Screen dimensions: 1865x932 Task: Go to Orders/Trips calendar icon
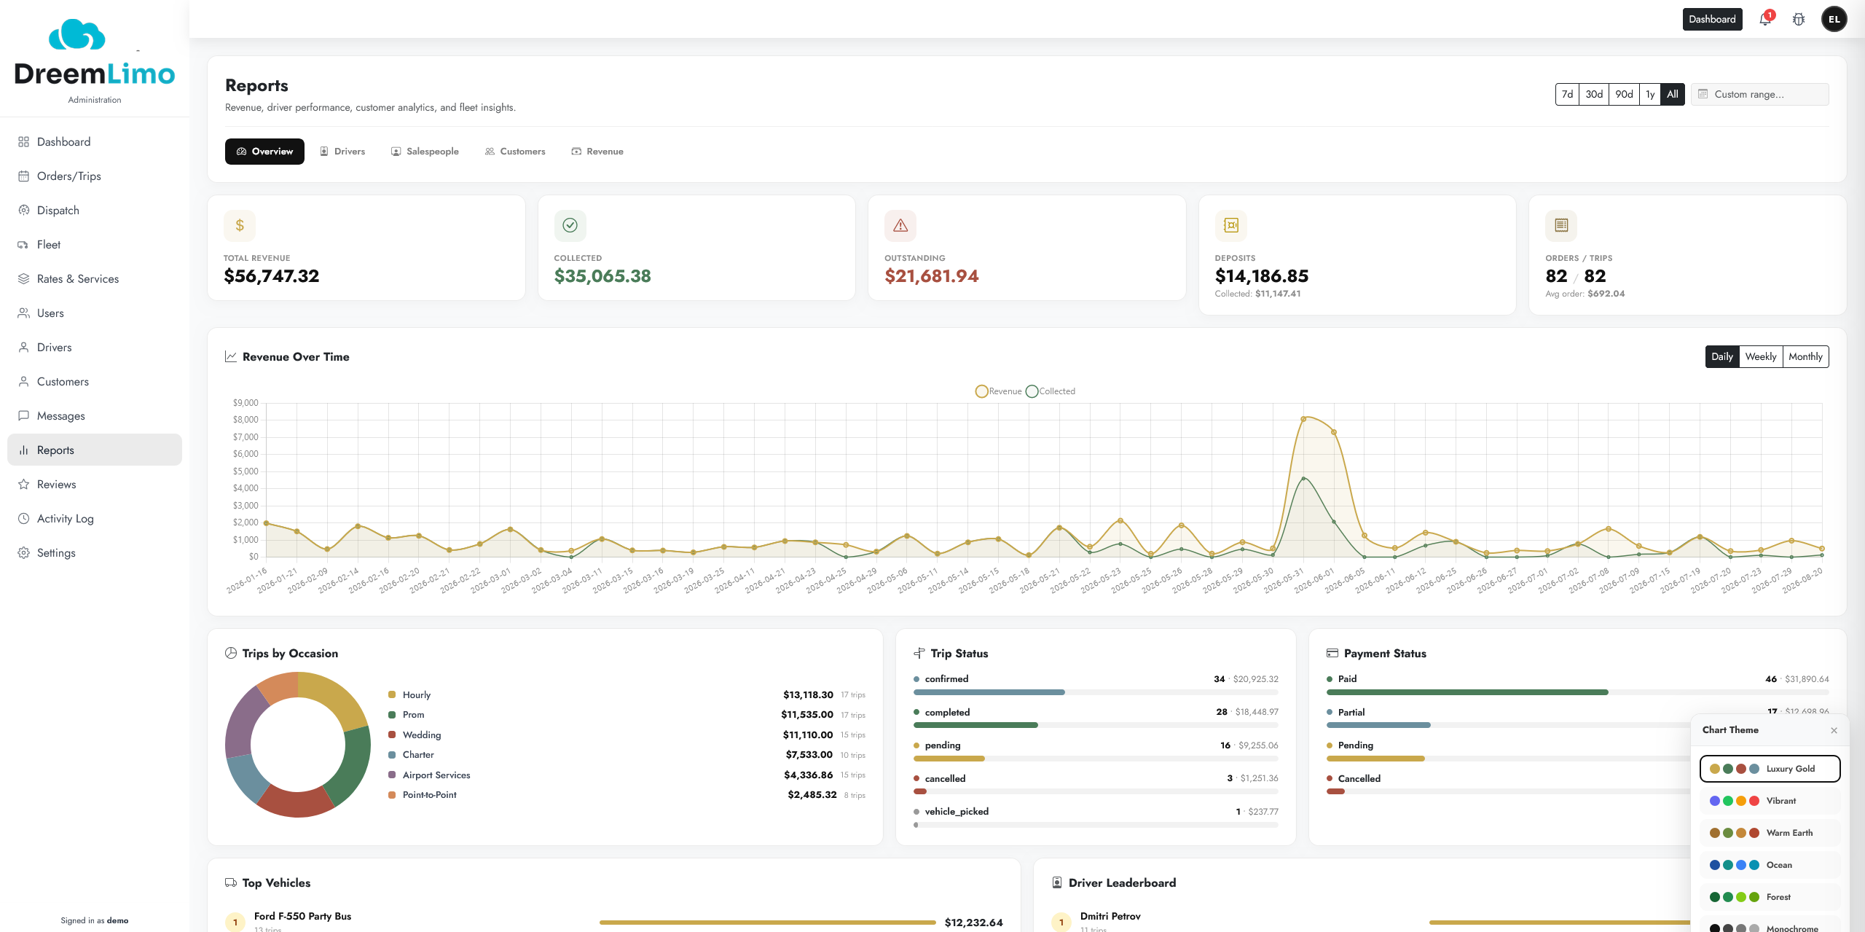pos(23,176)
